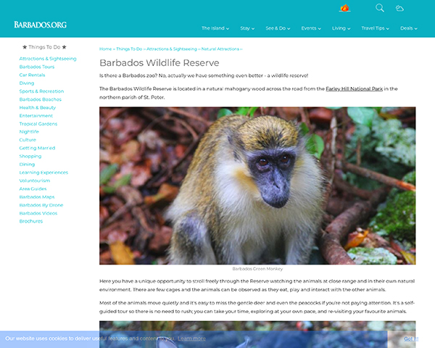This screenshot has width=435, height=348.
Task: Open Natural Attractions breadcrumb link
Action: [220, 49]
